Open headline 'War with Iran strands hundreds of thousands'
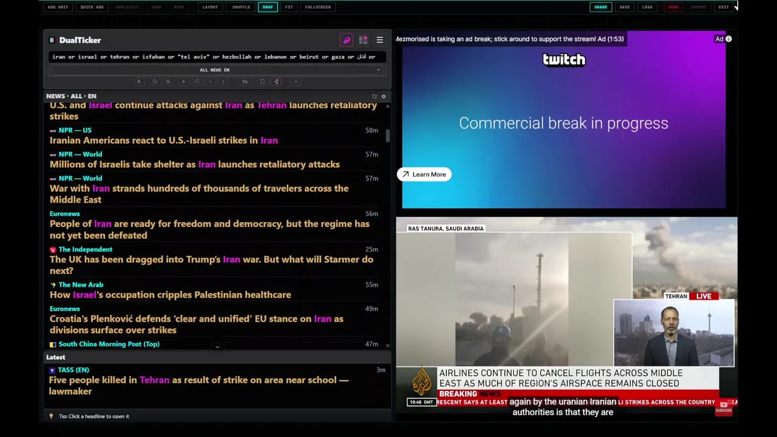The width and height of the screenshot is (777, 437). 199,194
